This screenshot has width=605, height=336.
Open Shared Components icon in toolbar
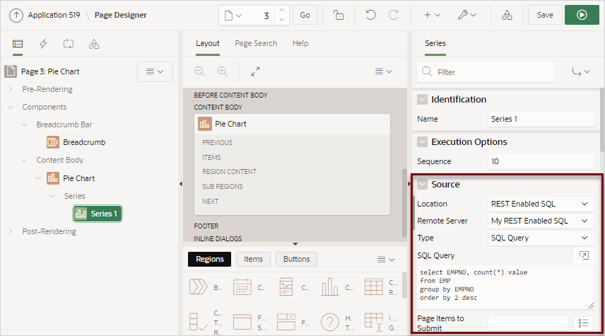(507, 15)
